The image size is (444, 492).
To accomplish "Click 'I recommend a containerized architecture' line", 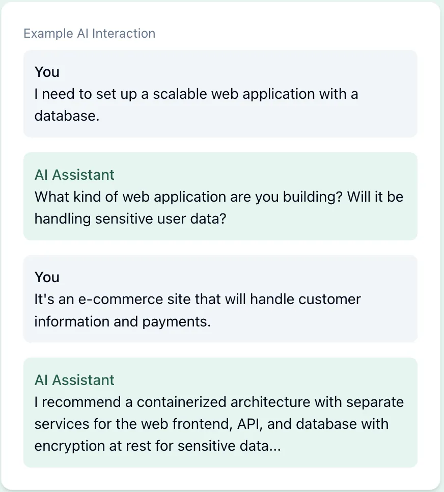I will pos(219,402).
